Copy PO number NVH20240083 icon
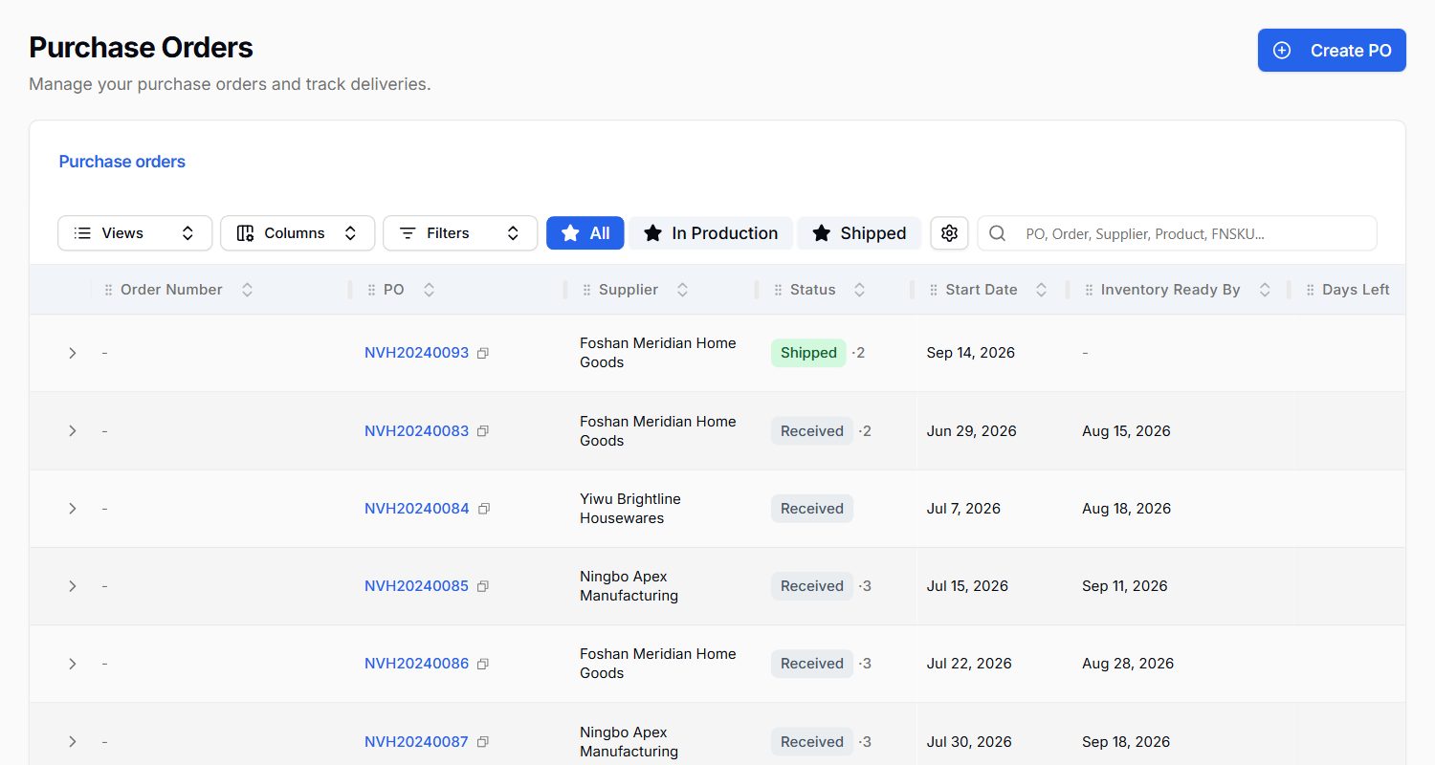Image resolution: width=1435 pixels, height=765 pixels. [483, 431]
